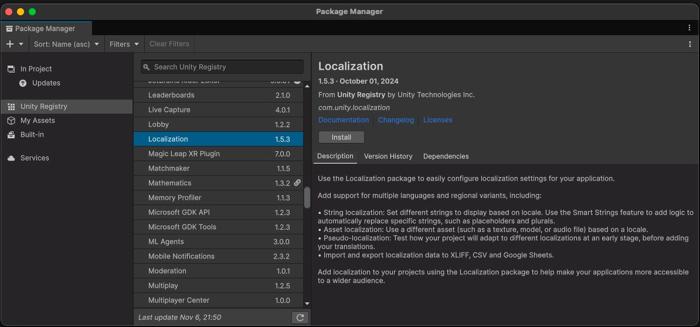Viewport: 700px width, 327px height.
Task: Open toolbar three-dot options menu
Action: (x=689, y=44)
